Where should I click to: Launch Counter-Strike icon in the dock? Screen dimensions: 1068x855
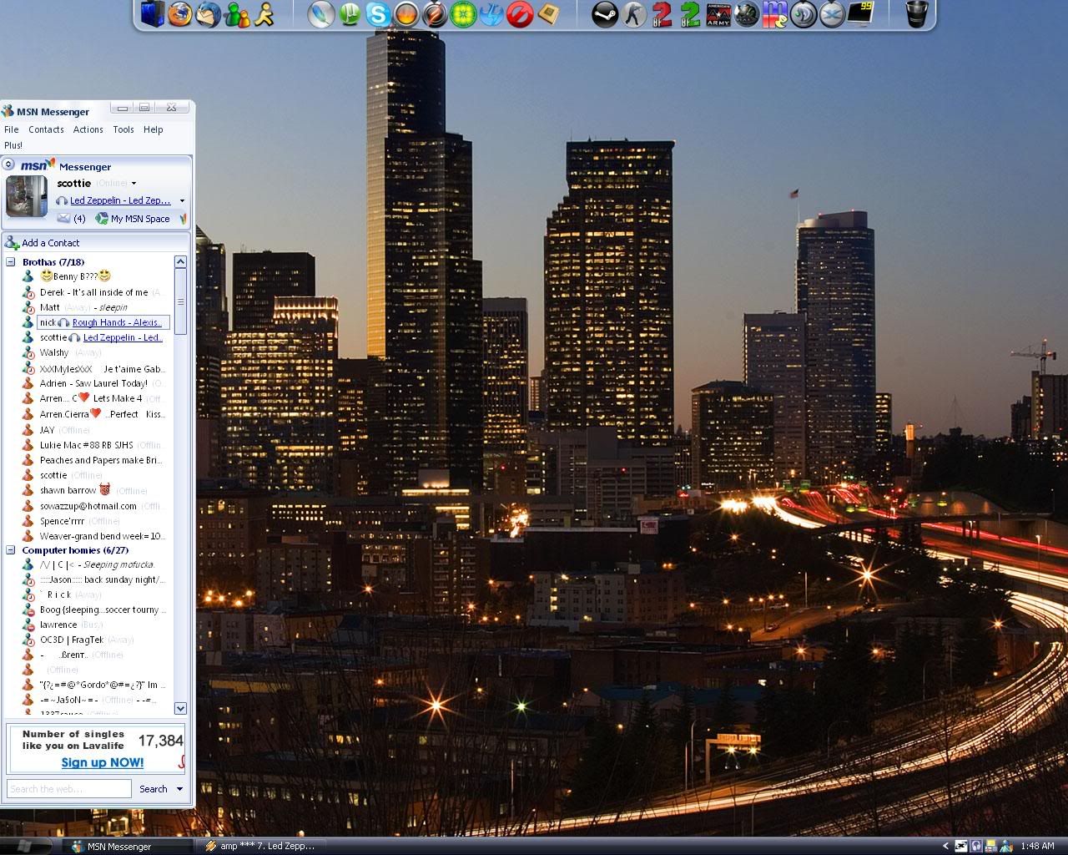point(633,14)
